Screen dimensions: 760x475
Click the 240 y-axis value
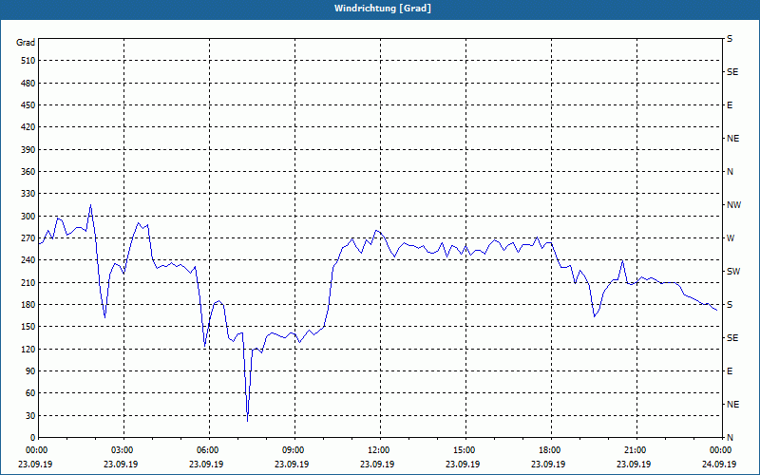point(28,260)
